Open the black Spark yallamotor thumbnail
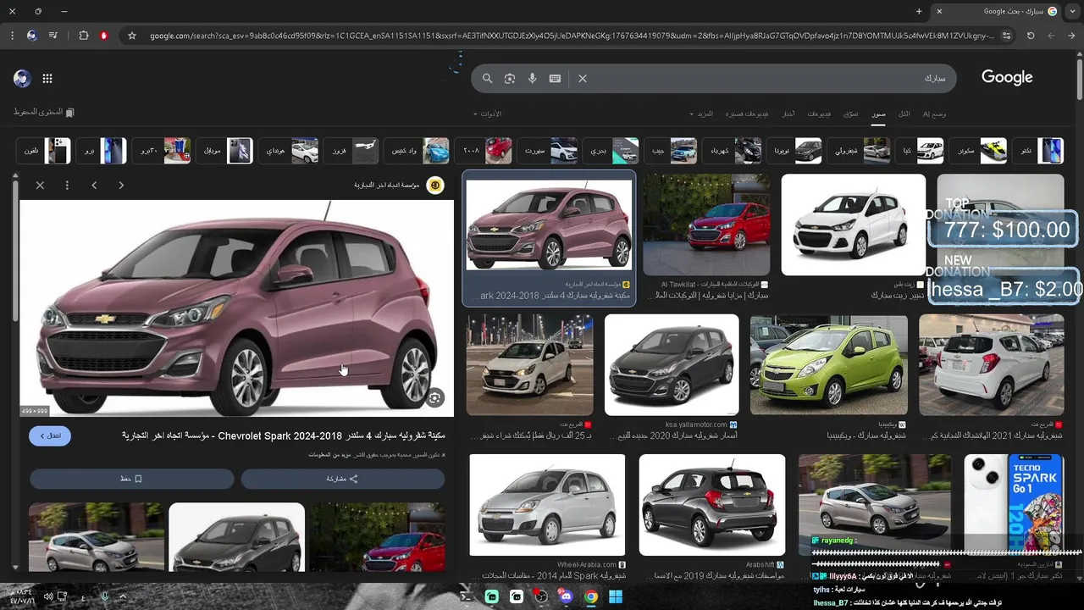This screenshot has height=610, width=1084. pos(672,365)
